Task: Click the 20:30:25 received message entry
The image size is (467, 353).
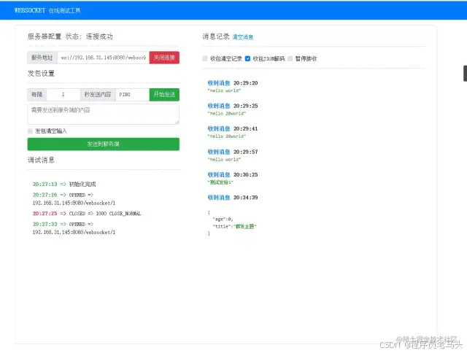Action: (x=232, y=174)
